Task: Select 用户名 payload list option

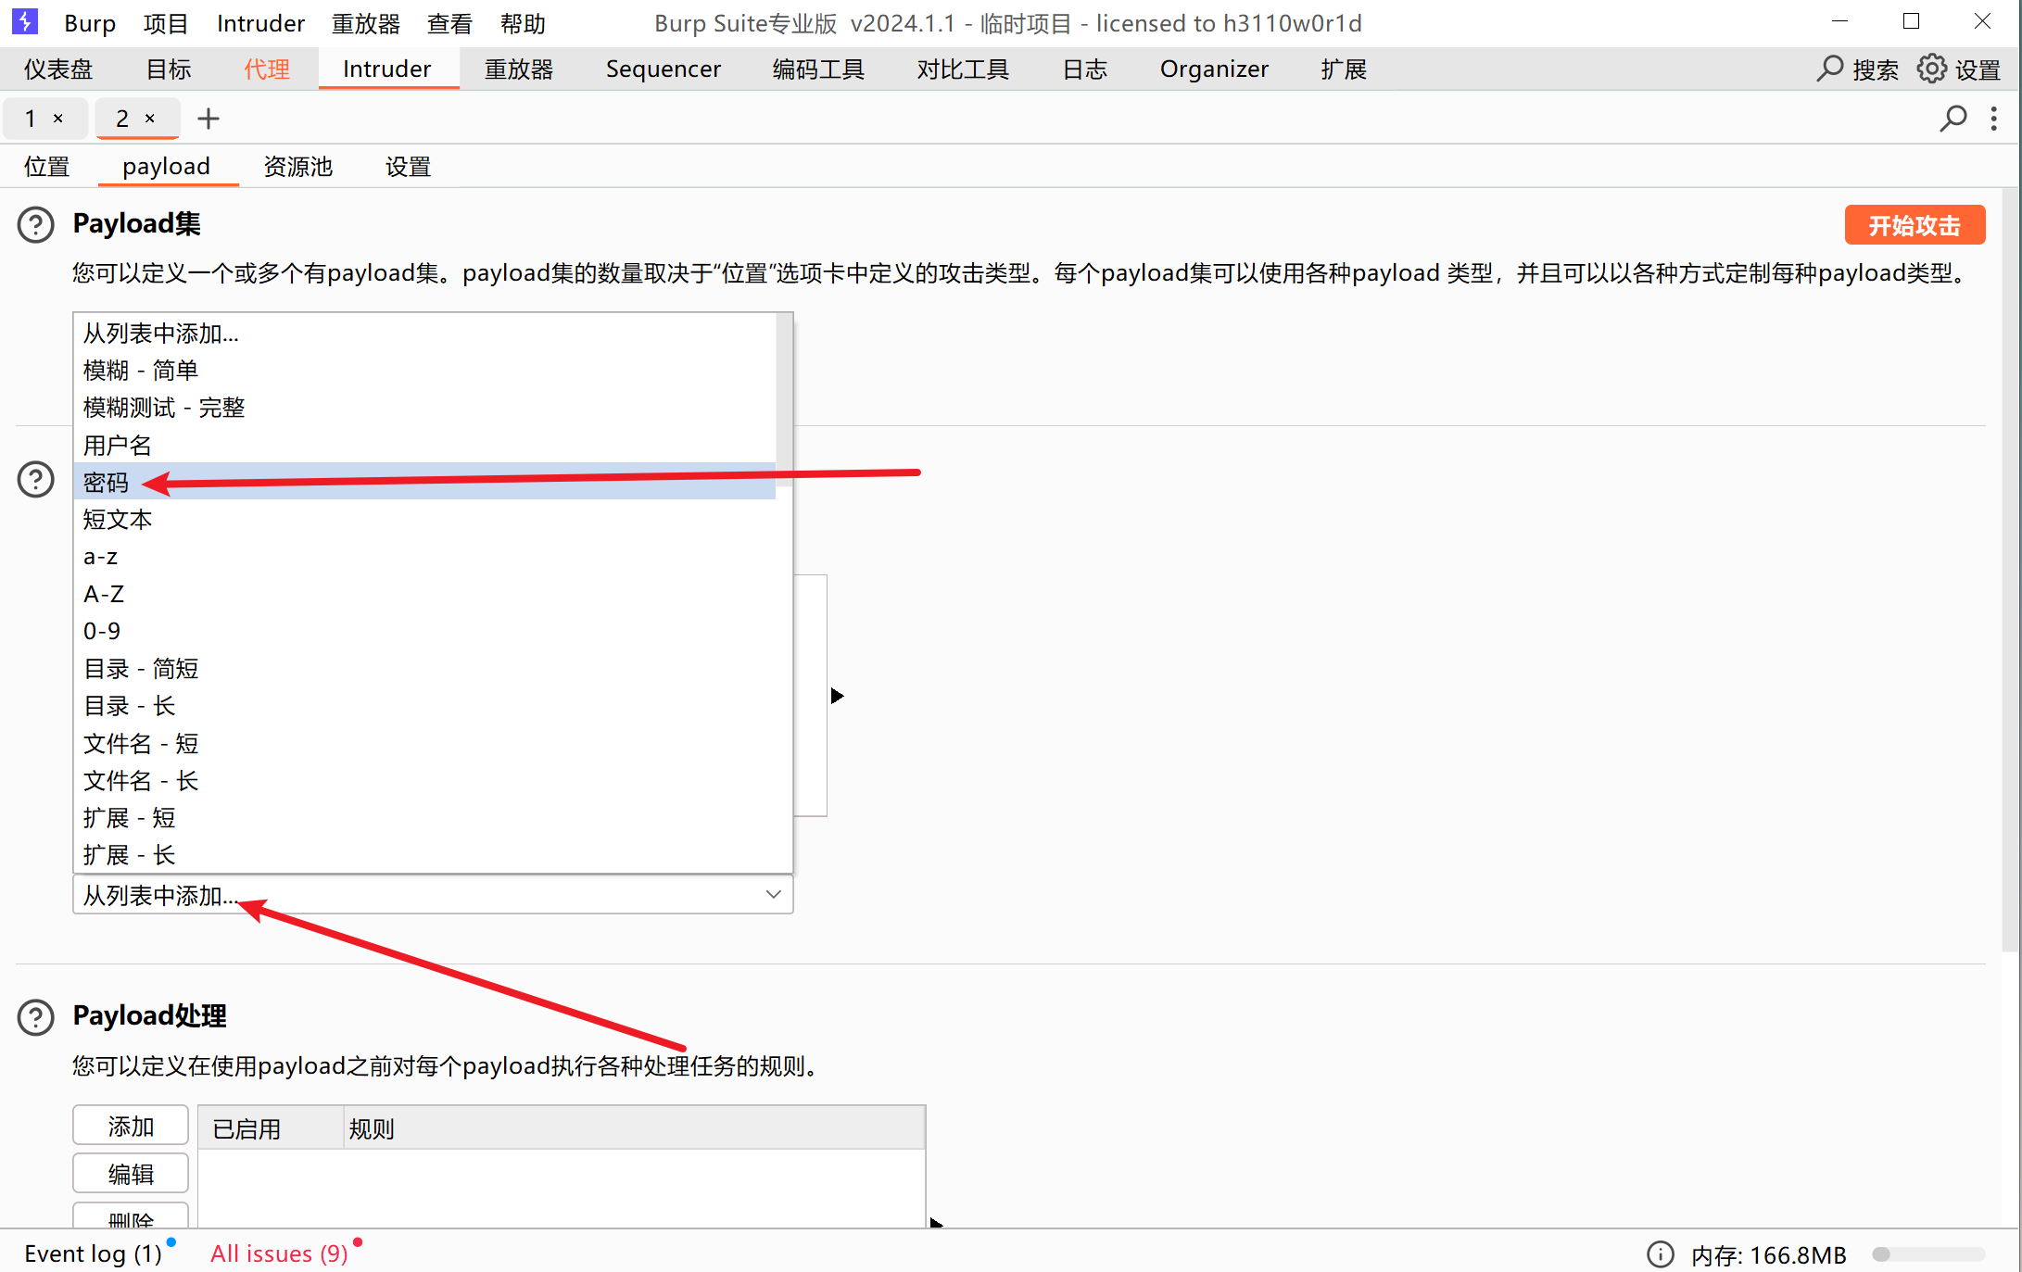Action: pos(424,446)
